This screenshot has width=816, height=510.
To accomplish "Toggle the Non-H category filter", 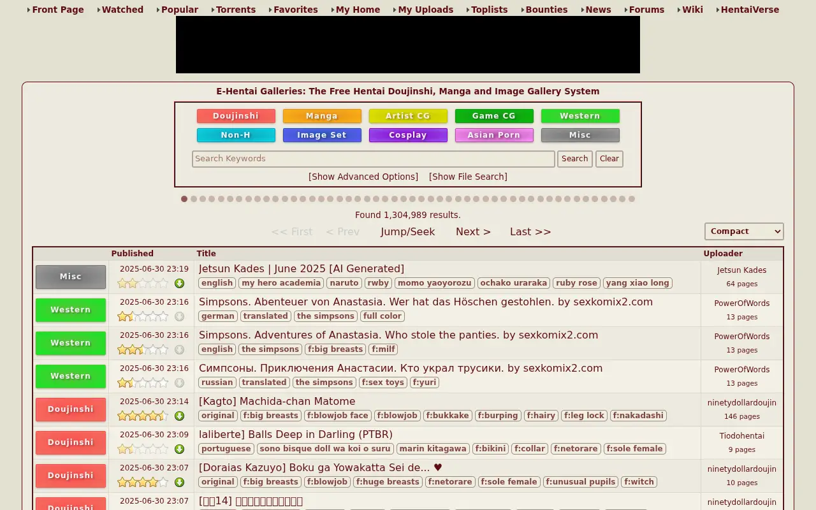I will 236,135.
